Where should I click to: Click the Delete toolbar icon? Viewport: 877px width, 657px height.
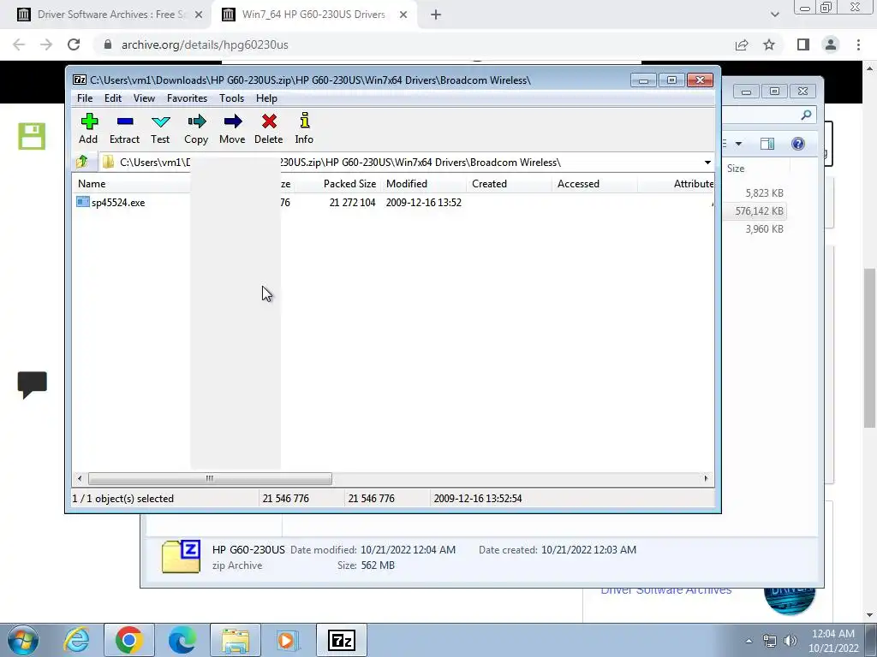click(268, 129)
